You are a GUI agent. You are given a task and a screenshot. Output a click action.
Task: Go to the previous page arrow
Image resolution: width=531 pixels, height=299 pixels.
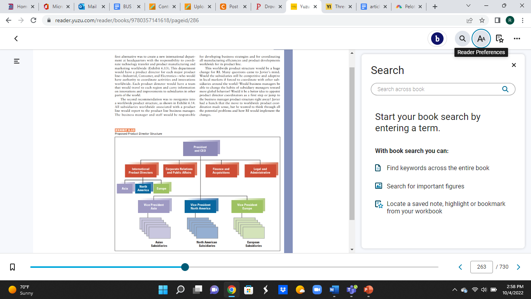[461, 267]
